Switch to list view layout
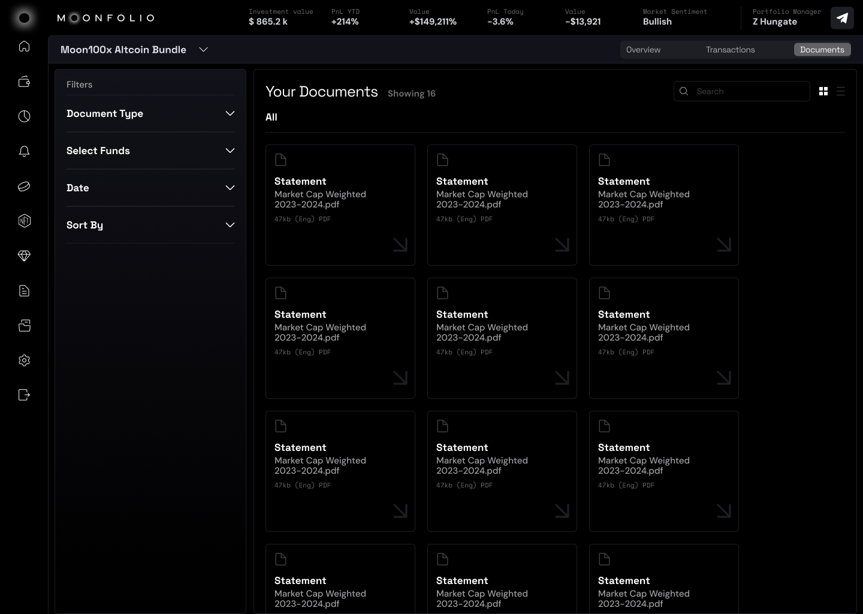 [841, 91]
